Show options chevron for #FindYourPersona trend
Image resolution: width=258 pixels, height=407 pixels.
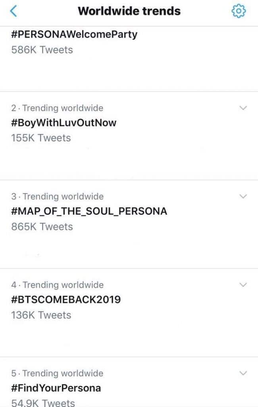(x=244, y=373)
